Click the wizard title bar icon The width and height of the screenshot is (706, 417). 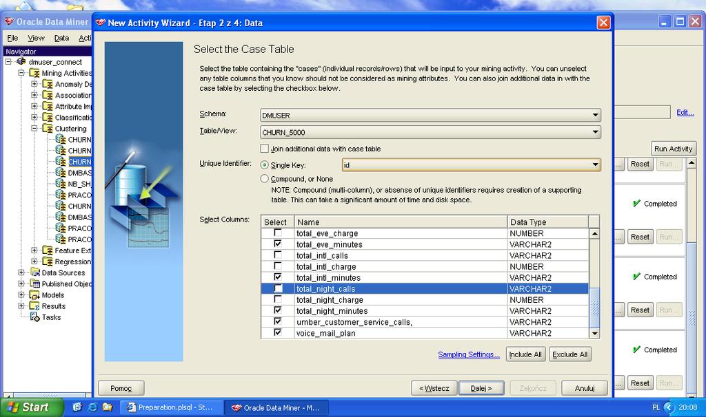pos(101,23)
